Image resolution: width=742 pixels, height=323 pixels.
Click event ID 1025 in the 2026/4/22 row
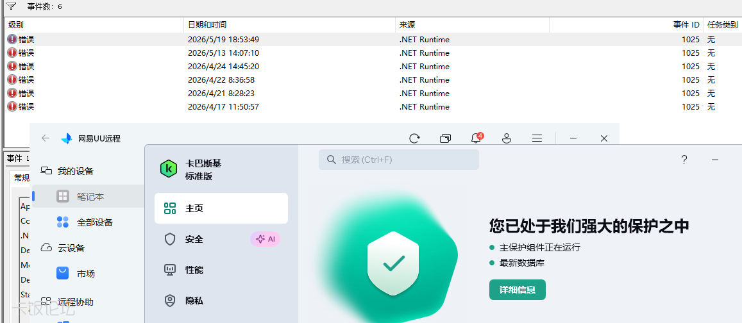[x=691, y=80]
